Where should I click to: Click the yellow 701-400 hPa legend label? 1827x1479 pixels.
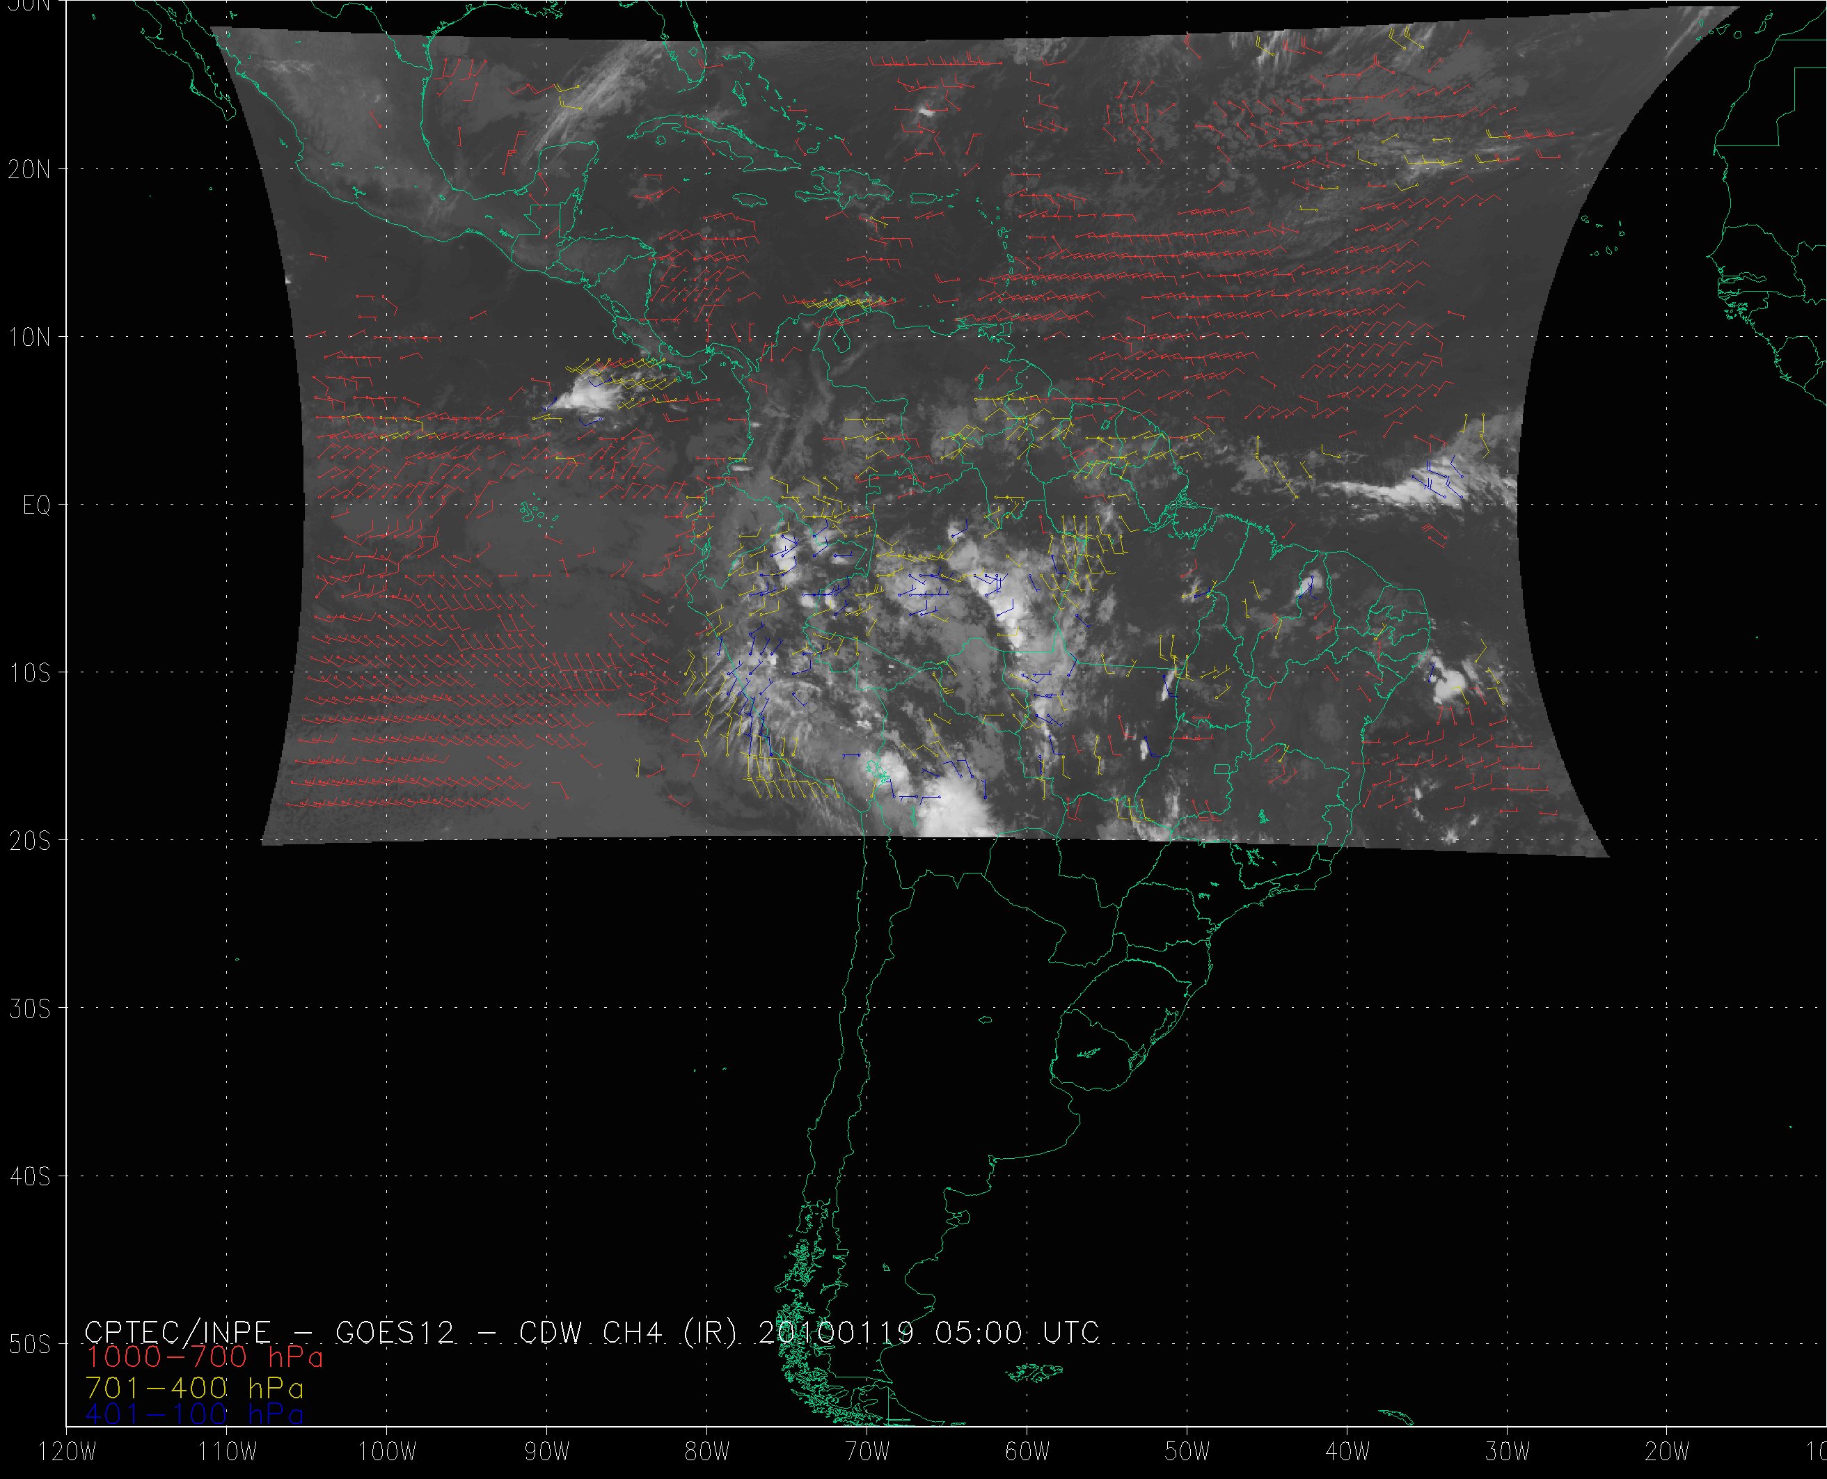click(x=194, y=1388)
